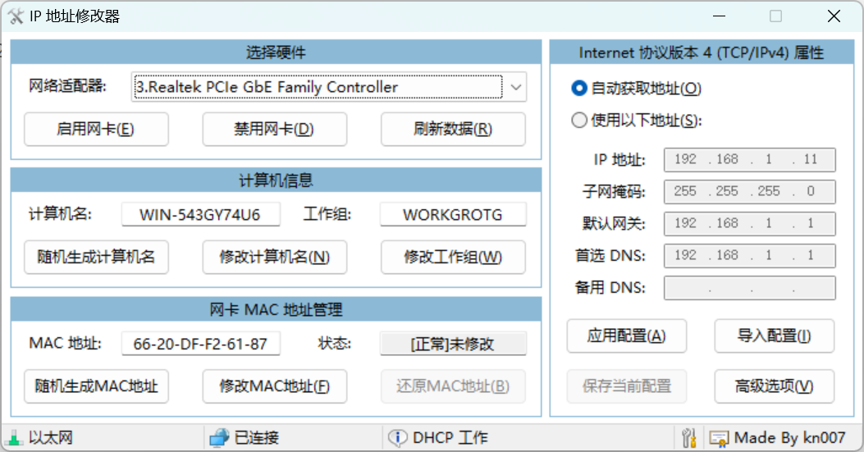Click 随机生成计算机名 button
The width and height of the screenshot is (864, 452).
pos(96,257)
